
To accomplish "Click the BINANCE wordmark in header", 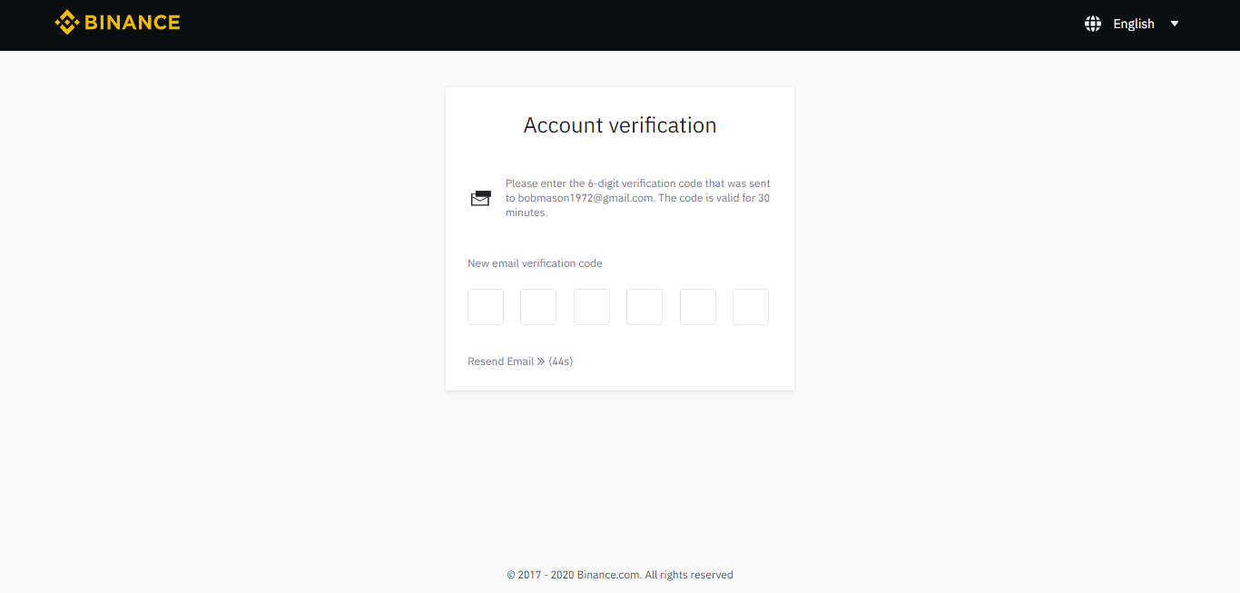I will 133,23.
